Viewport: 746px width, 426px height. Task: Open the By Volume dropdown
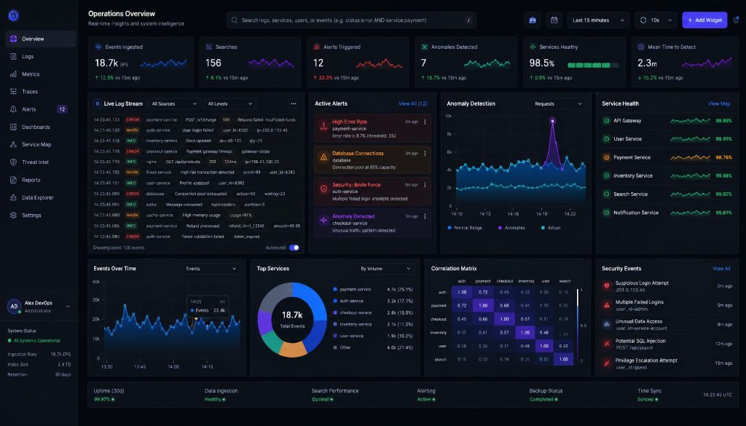coord(385,269)
